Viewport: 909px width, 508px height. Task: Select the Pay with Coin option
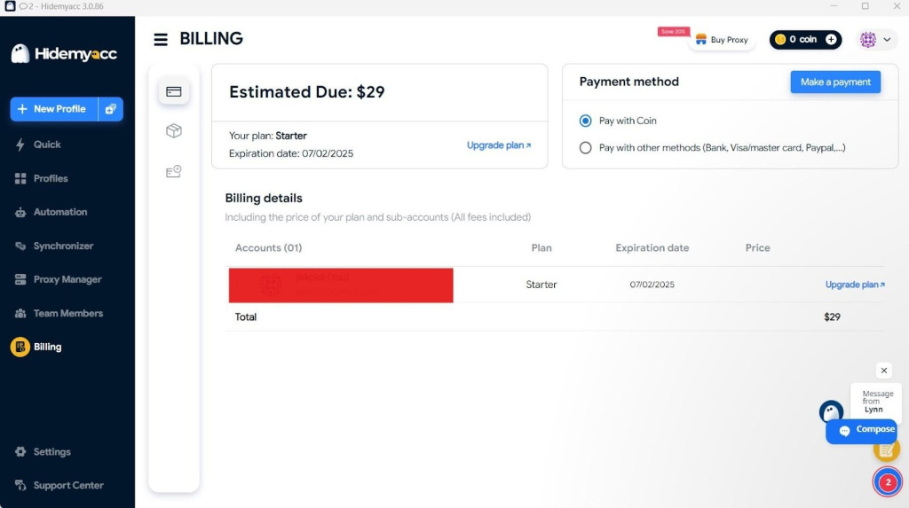(585, 121)
